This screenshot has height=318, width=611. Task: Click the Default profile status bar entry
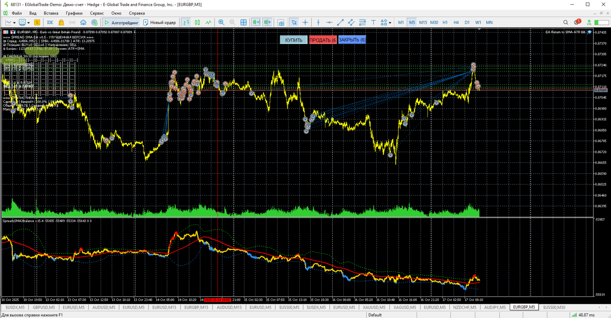pyautogui.click(x=375, y=315)
